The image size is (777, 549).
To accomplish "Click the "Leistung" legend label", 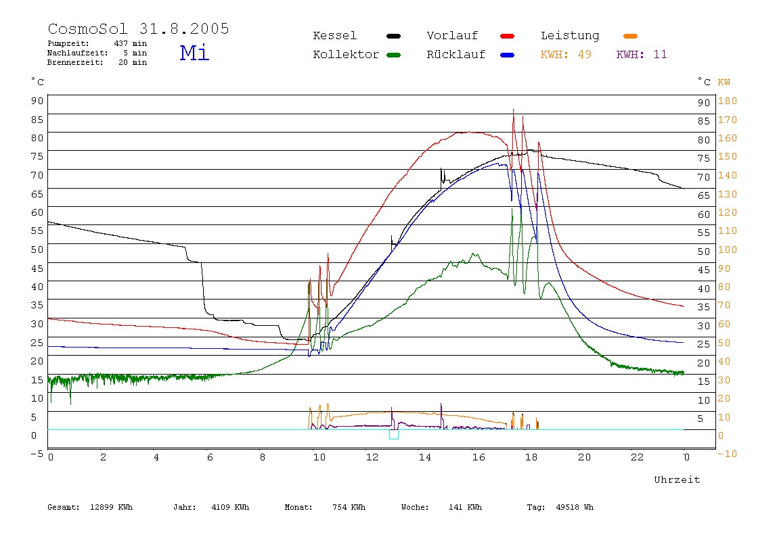I will coord(570,36).
